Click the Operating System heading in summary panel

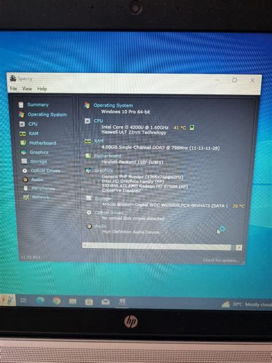point(113,105)
